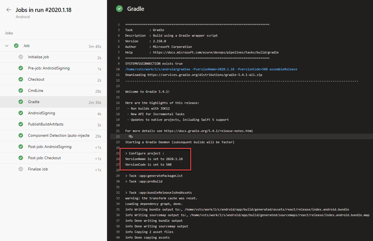
Task: Open the Pre-job: AndroidSigning step log
Action: (53, 68)
